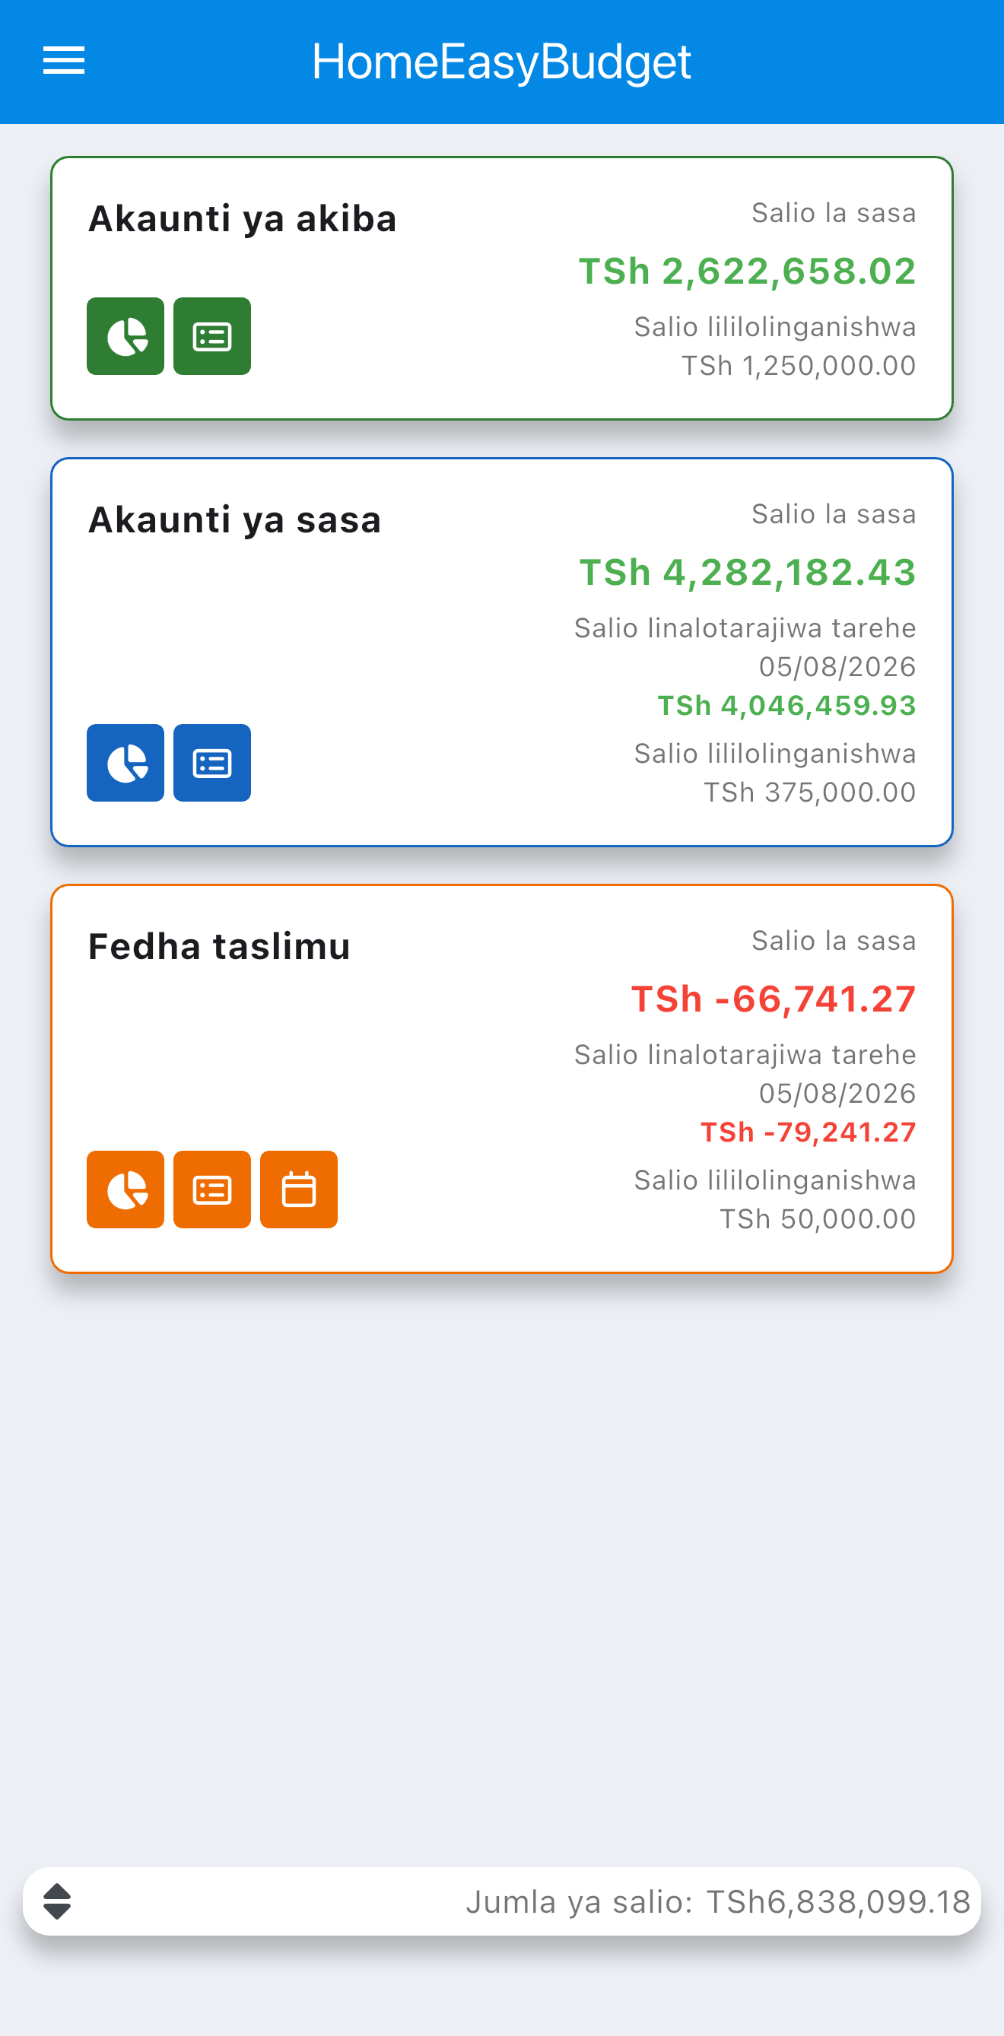Open orange pie chart for Fedha taslimu
Viewport: 1004px width, 2036px height.
tap(125, 1190)
